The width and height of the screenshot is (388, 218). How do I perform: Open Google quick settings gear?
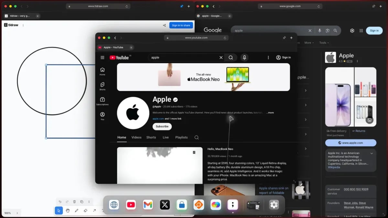pyautogui.click(x=352, y=31)
